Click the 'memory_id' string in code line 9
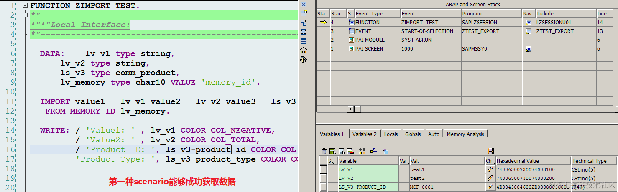 point(228,83)
